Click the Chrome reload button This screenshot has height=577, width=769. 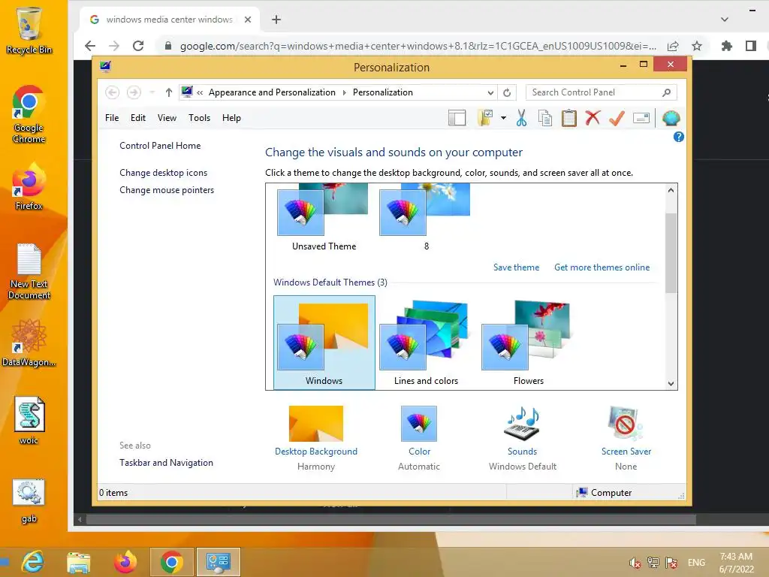[x=138, y=46]
